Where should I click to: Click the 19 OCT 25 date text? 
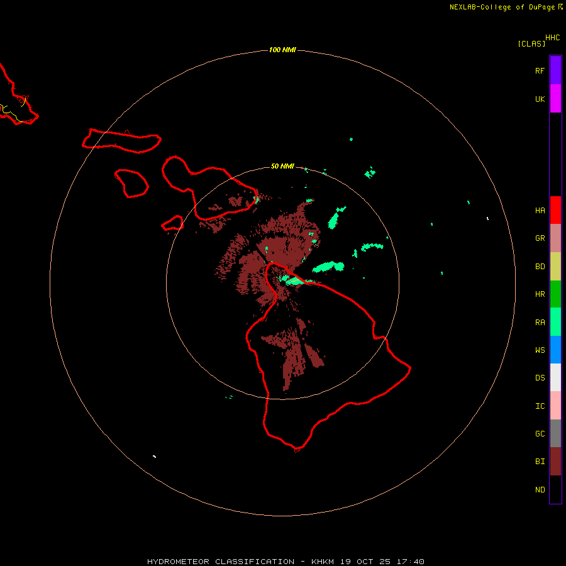coord(365,562)
